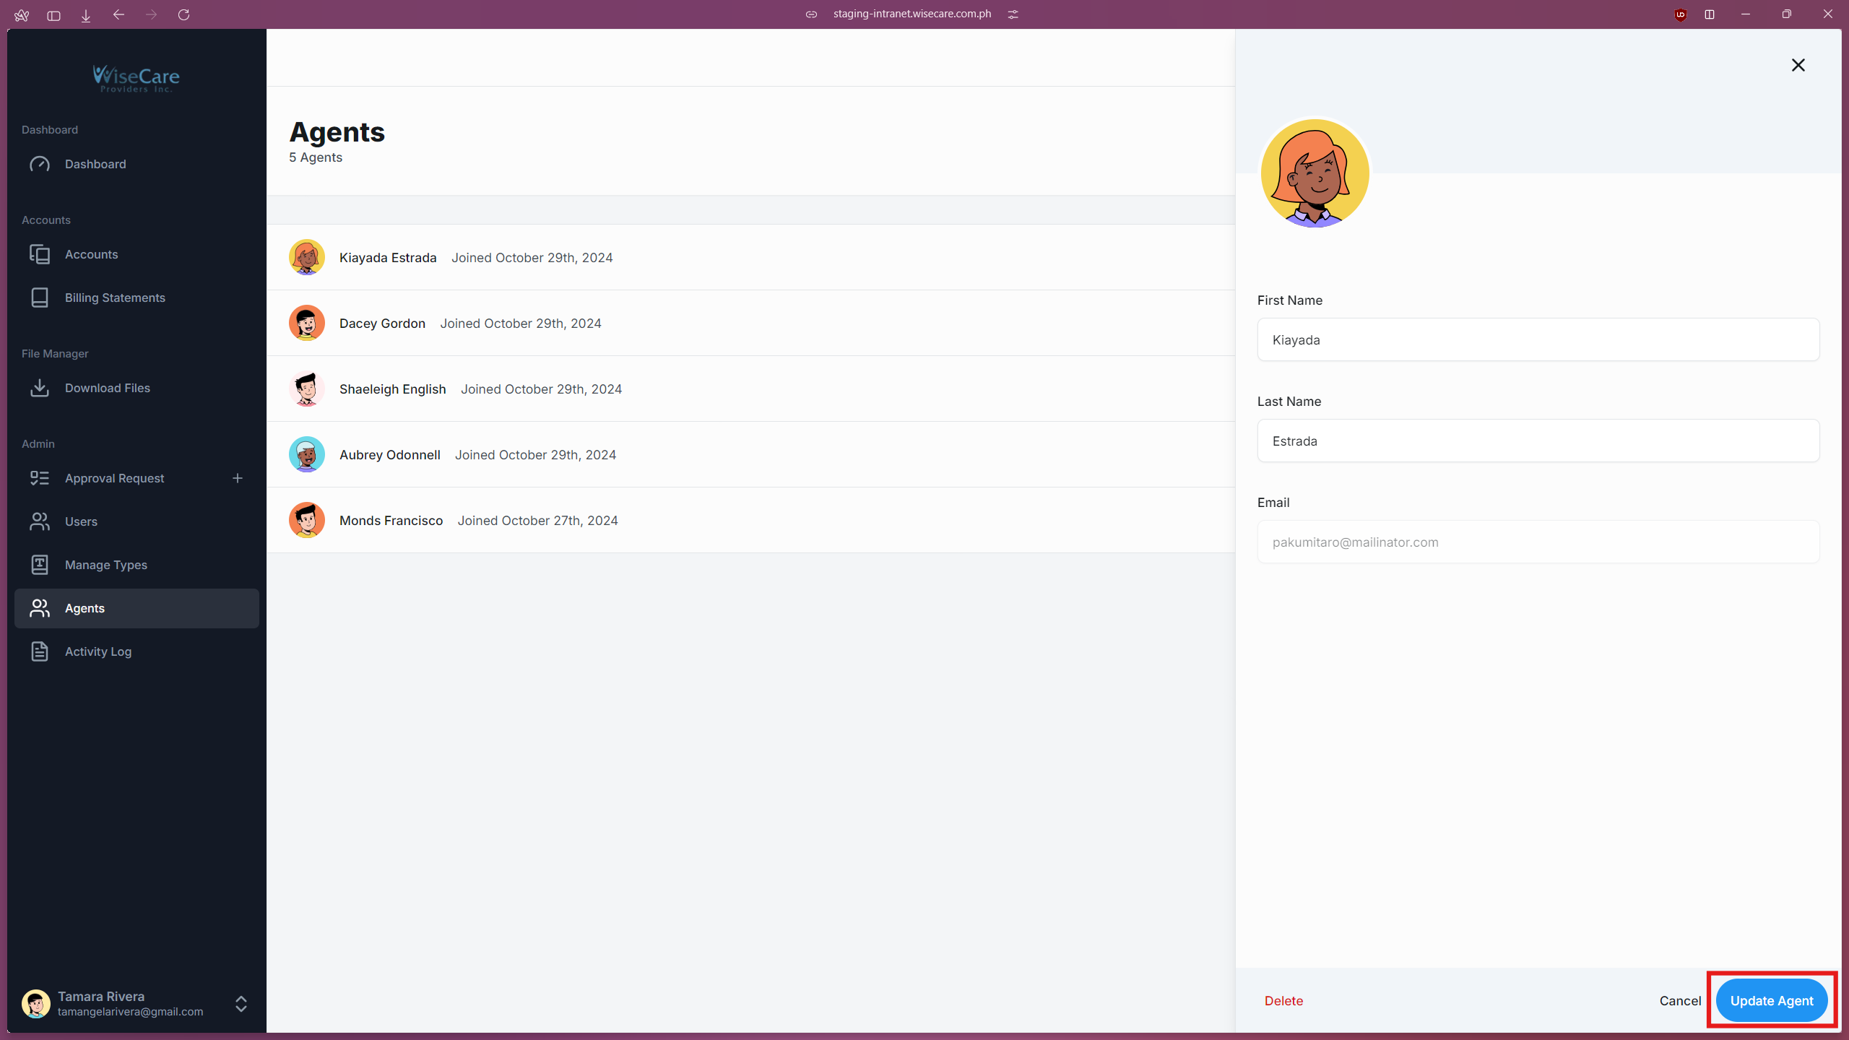Open Accounts from the sidebar icon
The width and height of the screenshot is (1849, 1040).
pyautogui.click(x=40, y=254)
